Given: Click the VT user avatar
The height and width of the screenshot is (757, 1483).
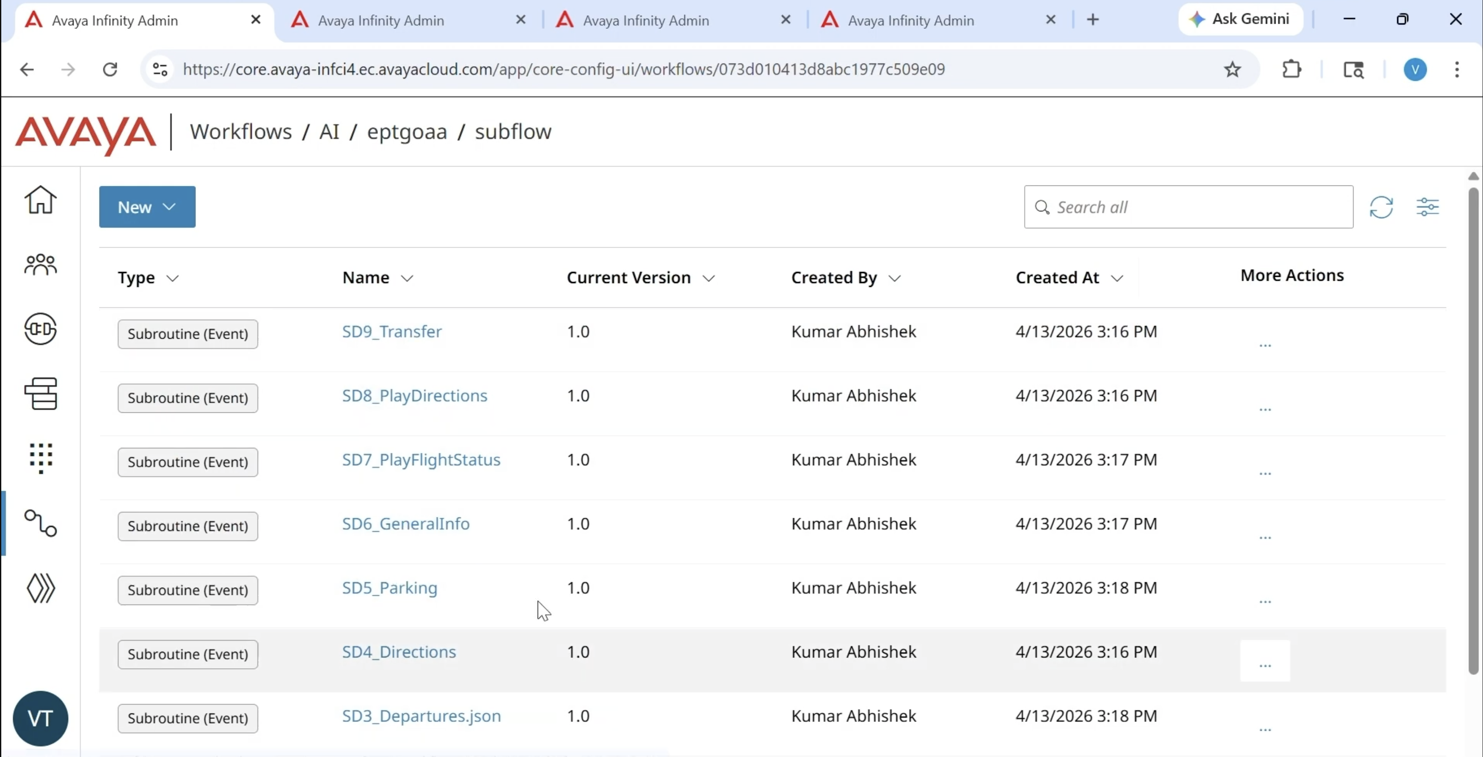Looking at the screenshot, I should tap(40, 718).
